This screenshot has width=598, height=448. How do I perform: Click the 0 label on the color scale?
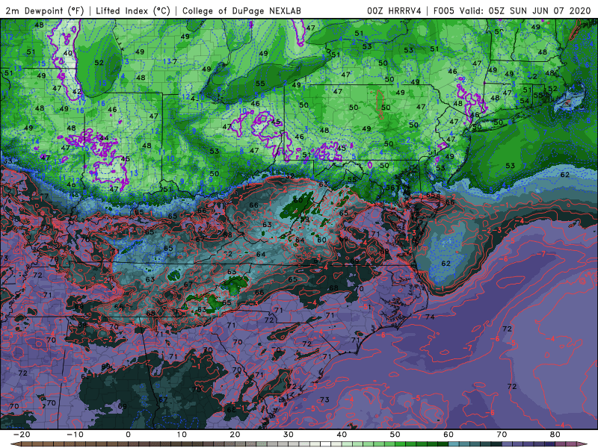(x=128, y=435)
